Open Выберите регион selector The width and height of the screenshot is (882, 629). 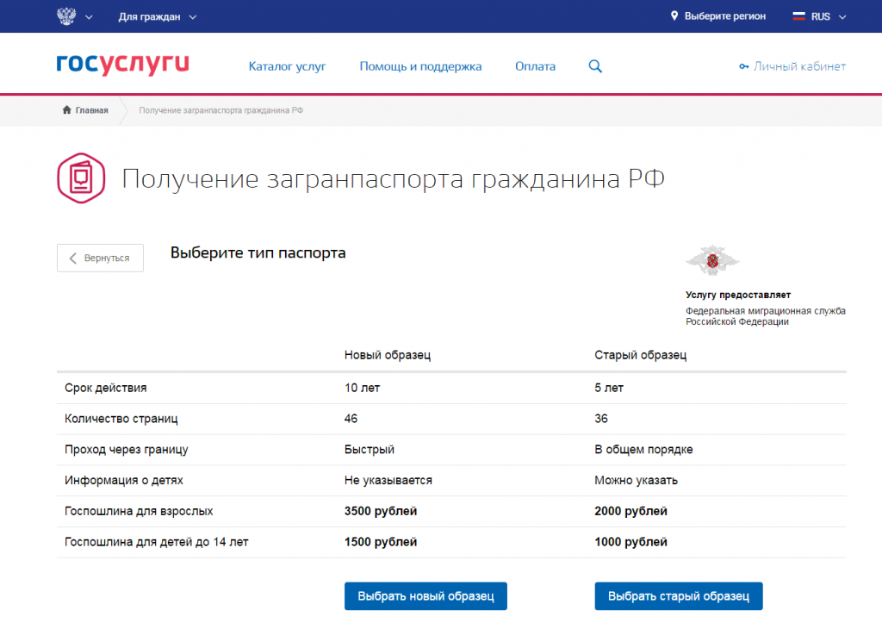(x=724, y=16)
